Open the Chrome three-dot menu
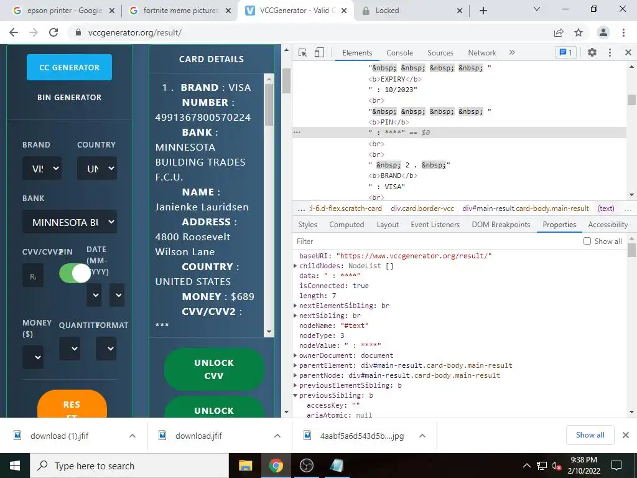 pyautogui.click(x=623, y=32)
